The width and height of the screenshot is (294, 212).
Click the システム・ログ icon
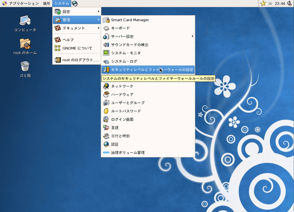(x=106, y=62)
